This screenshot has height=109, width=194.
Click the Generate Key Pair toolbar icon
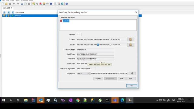tap(34, 4)
